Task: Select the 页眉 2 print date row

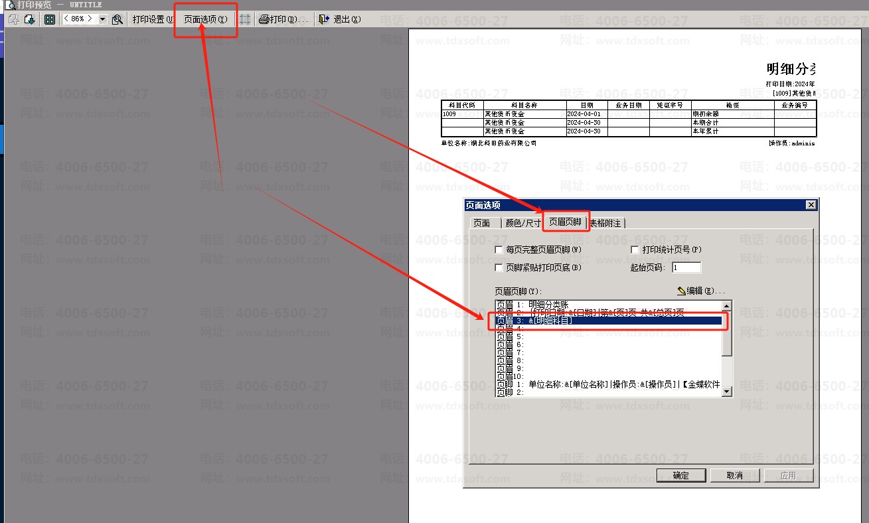Action: click(x=608, y=313)
